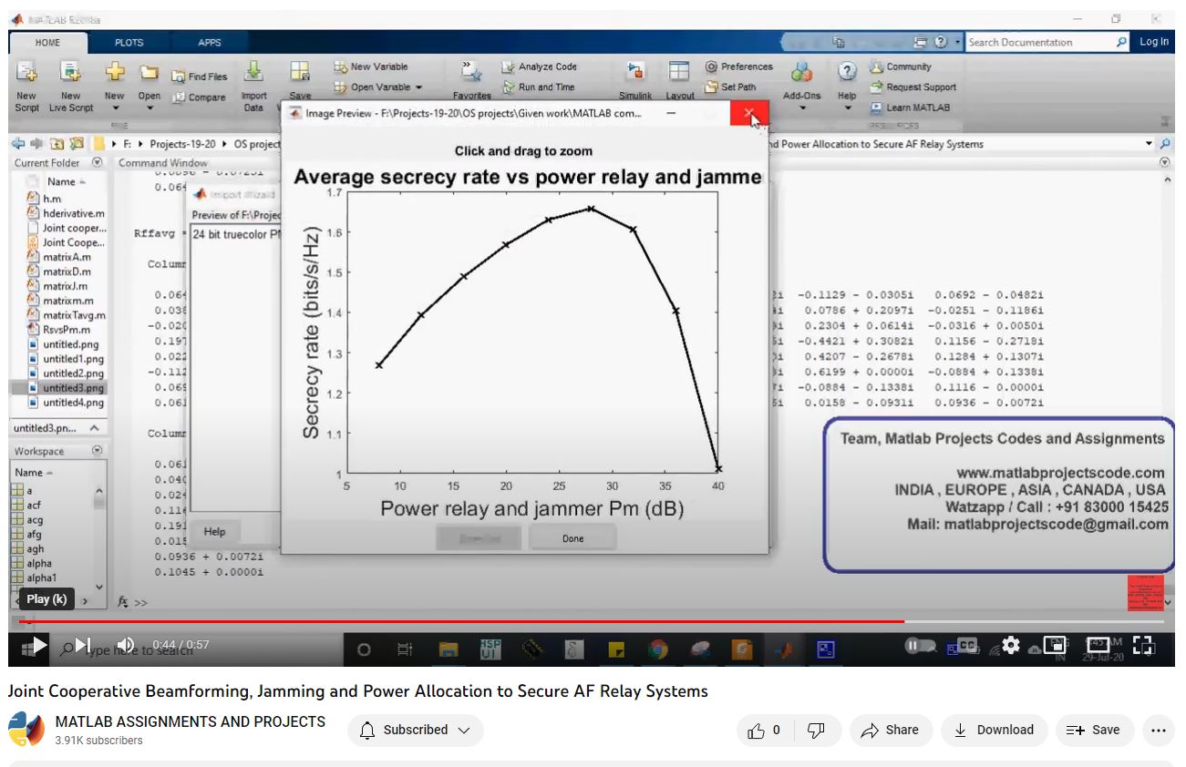Dislike the video with thumbs down

tap(817, 730)
